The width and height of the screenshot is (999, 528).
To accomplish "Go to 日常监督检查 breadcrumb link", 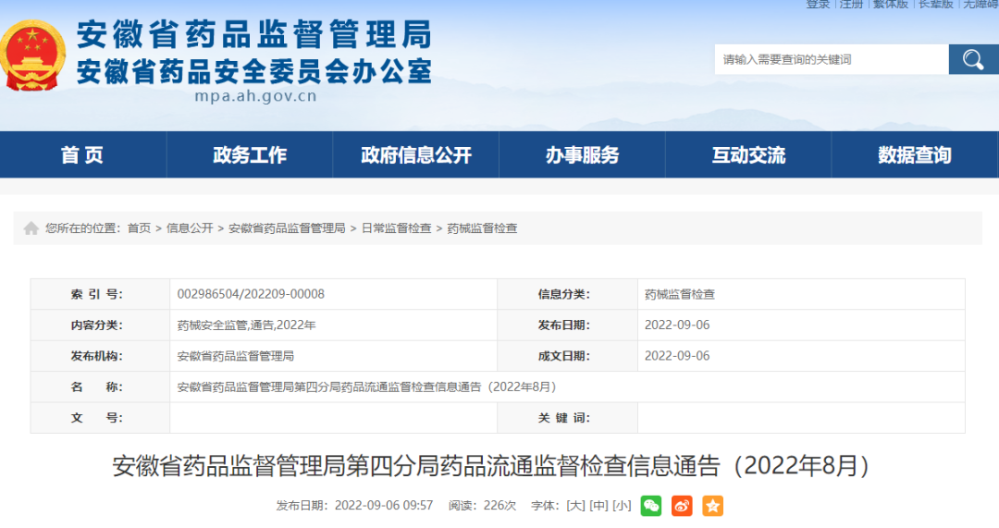I will (396, 228).
